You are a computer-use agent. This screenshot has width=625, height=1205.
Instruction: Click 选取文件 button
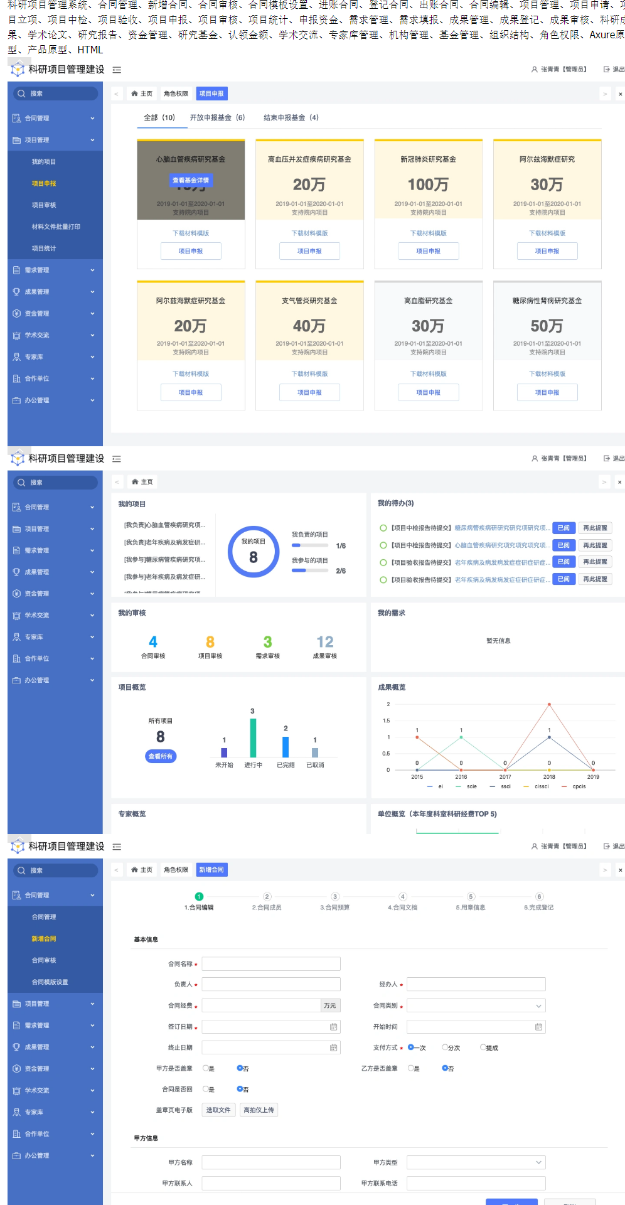click(218, 1110)
